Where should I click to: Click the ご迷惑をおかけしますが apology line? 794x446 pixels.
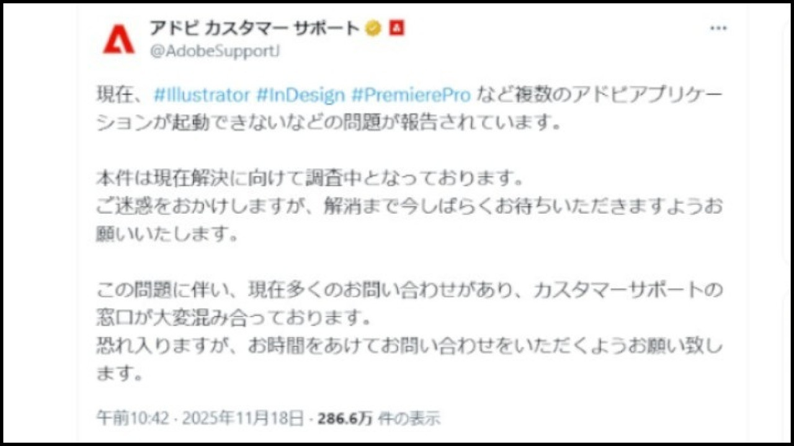click(x=410, y=206)
